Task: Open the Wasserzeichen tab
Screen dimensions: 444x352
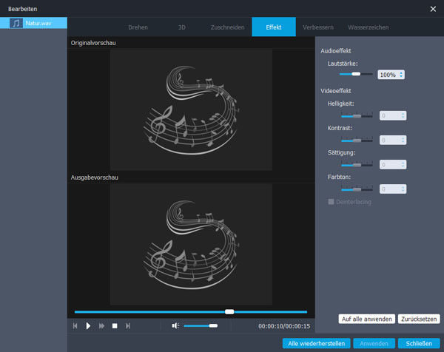Action: click(368, 27)
